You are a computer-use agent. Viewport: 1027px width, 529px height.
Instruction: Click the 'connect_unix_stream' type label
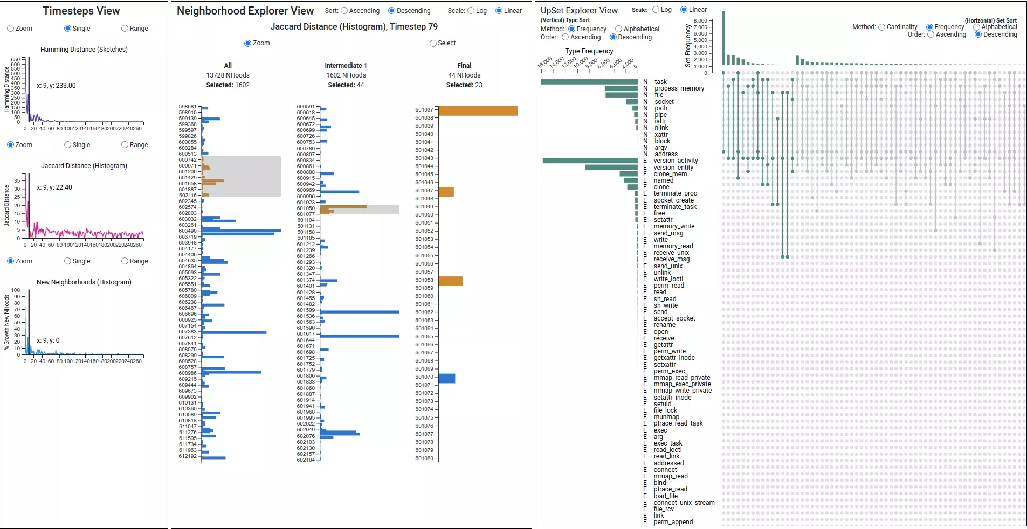tap(684, 503)
